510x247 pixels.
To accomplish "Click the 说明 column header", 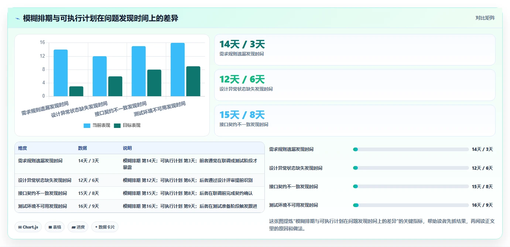I will click(x=127, y=148).
